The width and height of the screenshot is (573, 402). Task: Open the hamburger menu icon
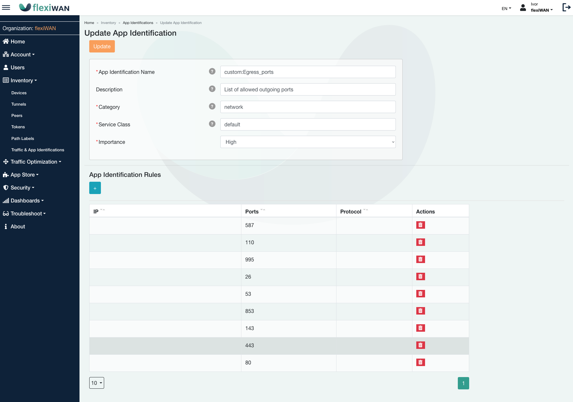[x=6, y=7]
